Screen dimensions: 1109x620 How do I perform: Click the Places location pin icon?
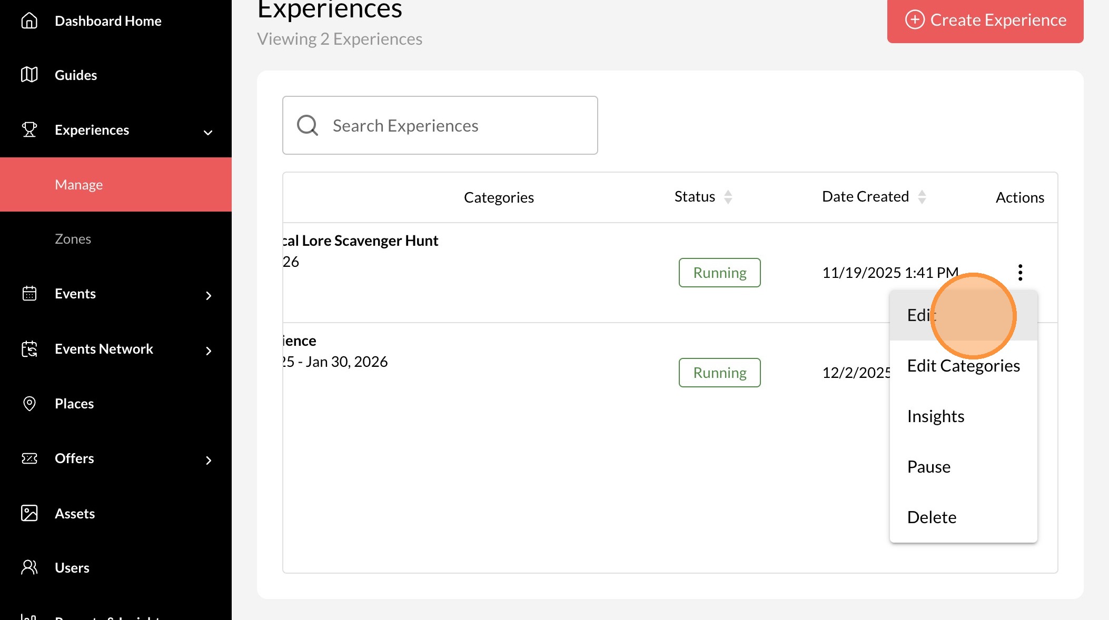29,404
